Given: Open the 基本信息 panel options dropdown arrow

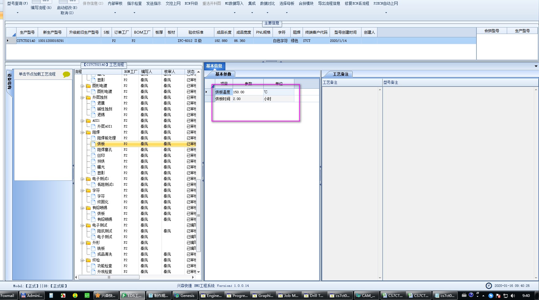Looking at the screenshot, I should click(536, 66).
